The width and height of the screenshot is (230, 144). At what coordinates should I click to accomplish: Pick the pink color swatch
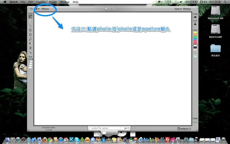tap(195, 41)
